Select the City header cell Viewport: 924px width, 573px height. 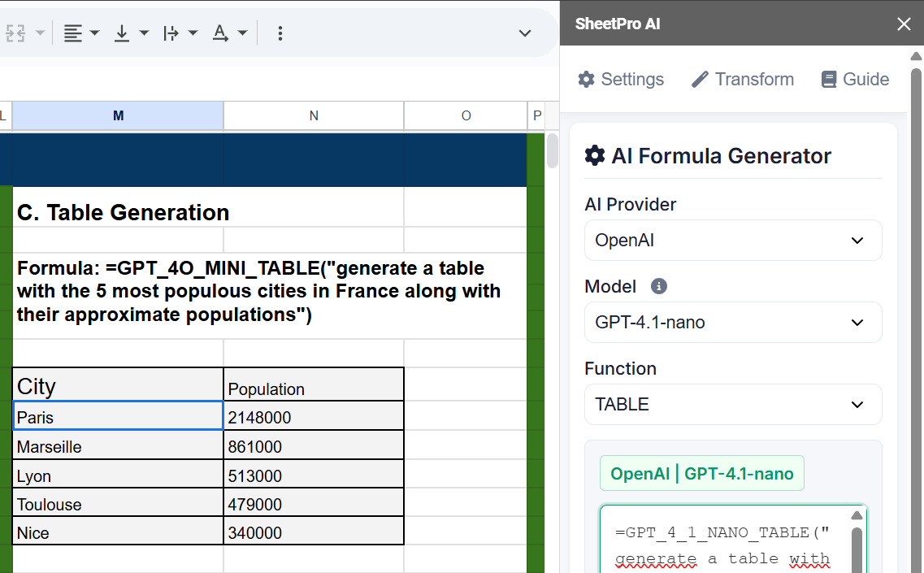tap(118, 385)
